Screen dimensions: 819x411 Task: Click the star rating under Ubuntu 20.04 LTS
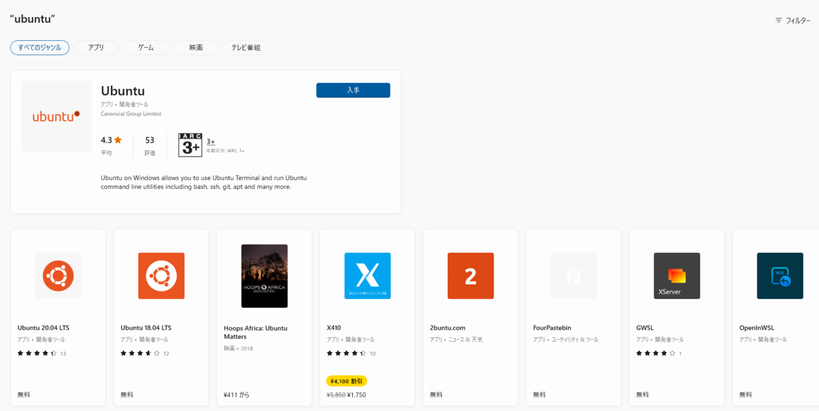click(38, 353)
